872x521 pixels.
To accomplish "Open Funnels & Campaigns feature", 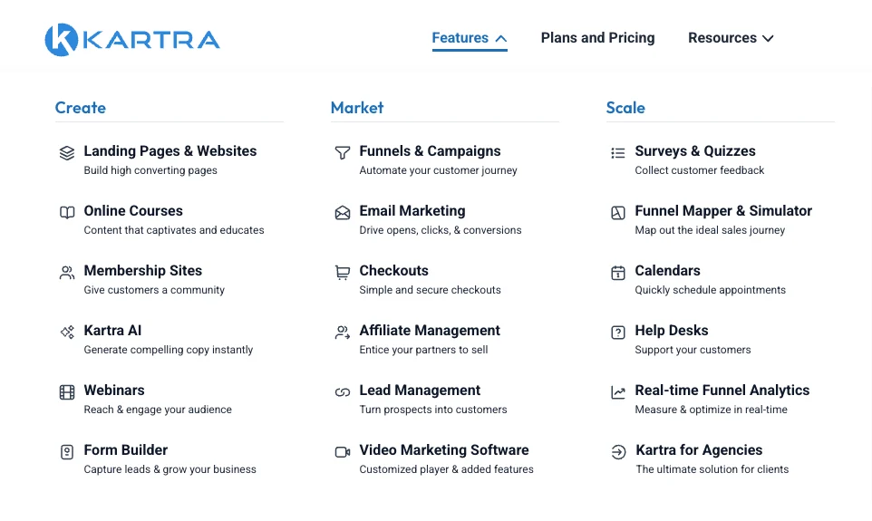I will tap(430, 151).
